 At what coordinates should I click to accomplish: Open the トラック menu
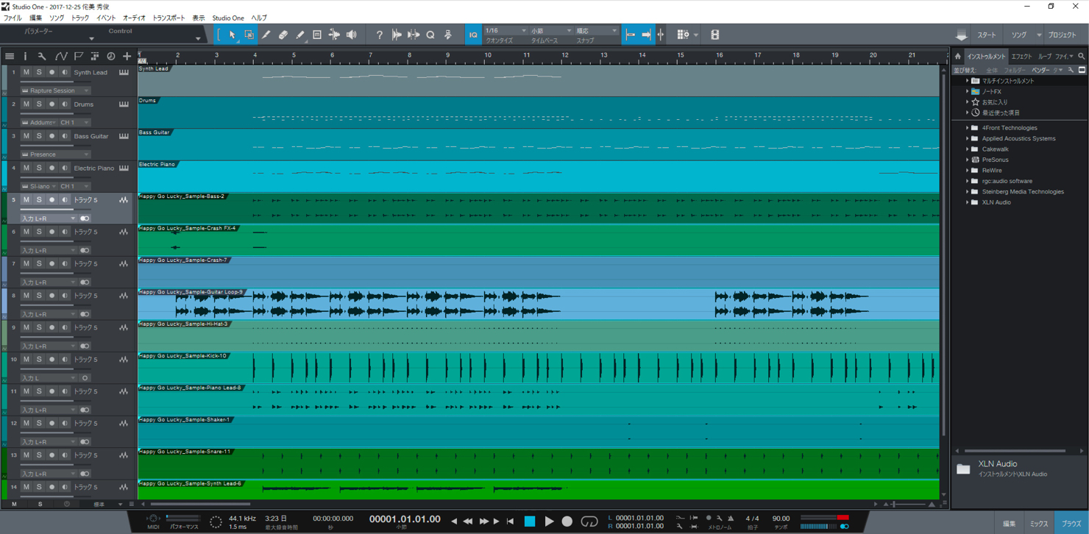79,18
